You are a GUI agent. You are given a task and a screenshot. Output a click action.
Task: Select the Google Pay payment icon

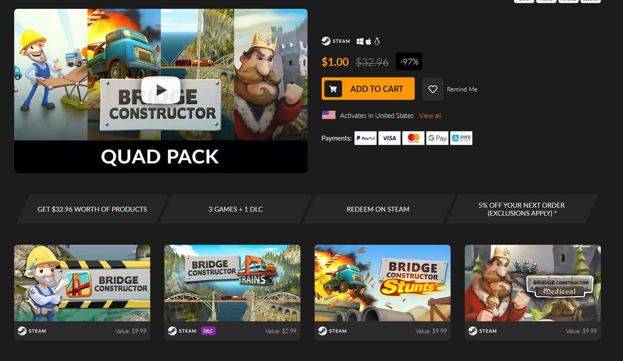pos(437,138)
